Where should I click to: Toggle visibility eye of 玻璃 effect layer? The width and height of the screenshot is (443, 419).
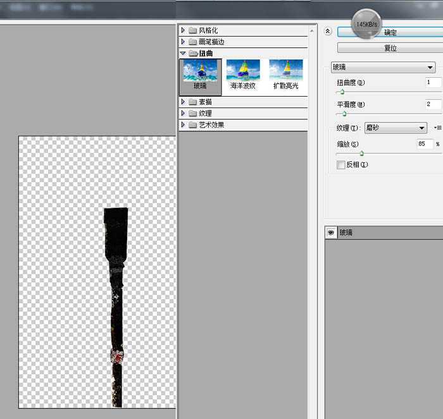point(331,233)
